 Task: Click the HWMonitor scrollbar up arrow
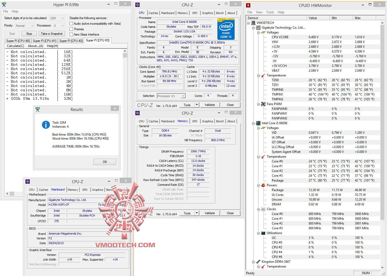coord(382,23)
